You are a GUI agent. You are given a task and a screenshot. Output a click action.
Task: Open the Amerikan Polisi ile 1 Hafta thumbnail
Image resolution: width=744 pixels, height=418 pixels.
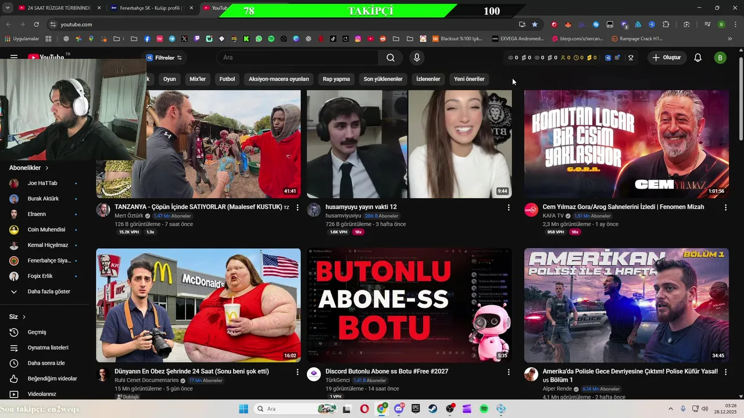[x=627, y=305]
